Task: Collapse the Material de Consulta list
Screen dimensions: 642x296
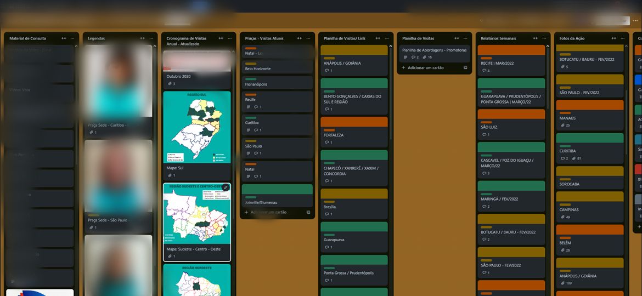Action: (x=64, y=38)
